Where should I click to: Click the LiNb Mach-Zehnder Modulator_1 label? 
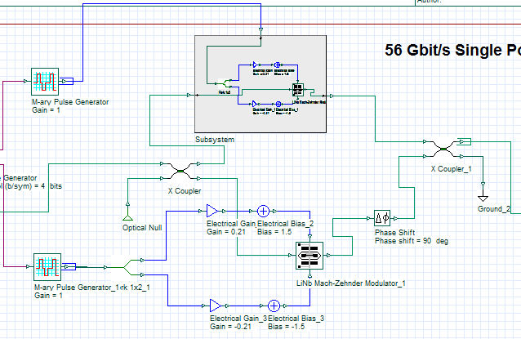351,283
